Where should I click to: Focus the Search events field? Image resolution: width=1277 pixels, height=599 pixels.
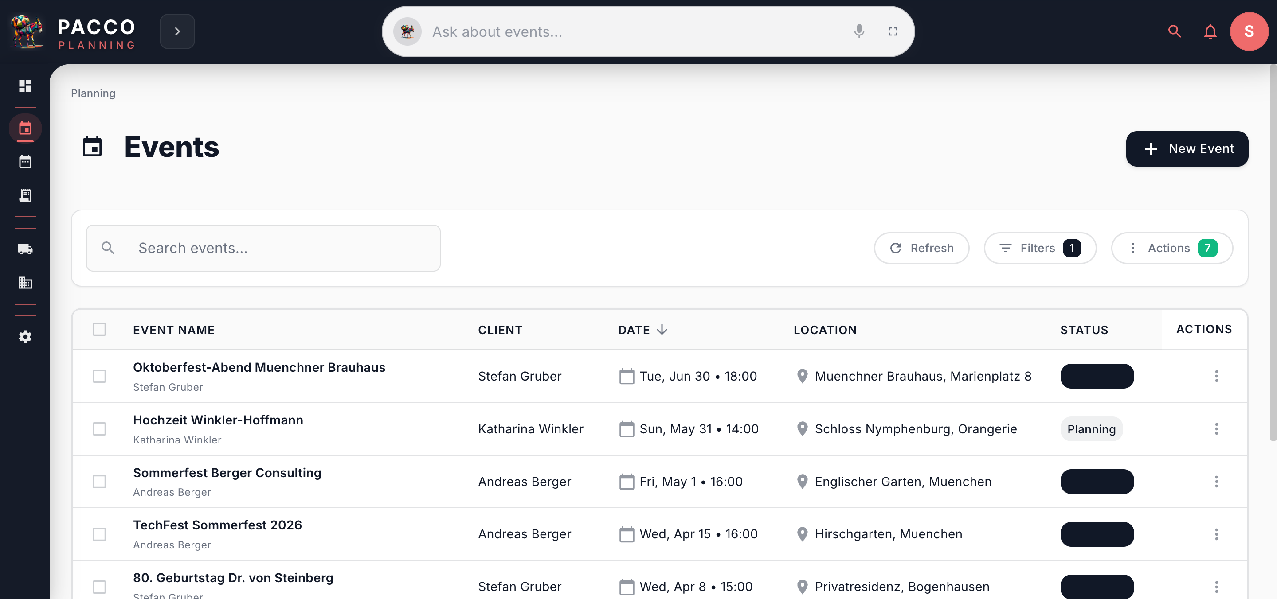pyautogui.click(x=263, y=248)
